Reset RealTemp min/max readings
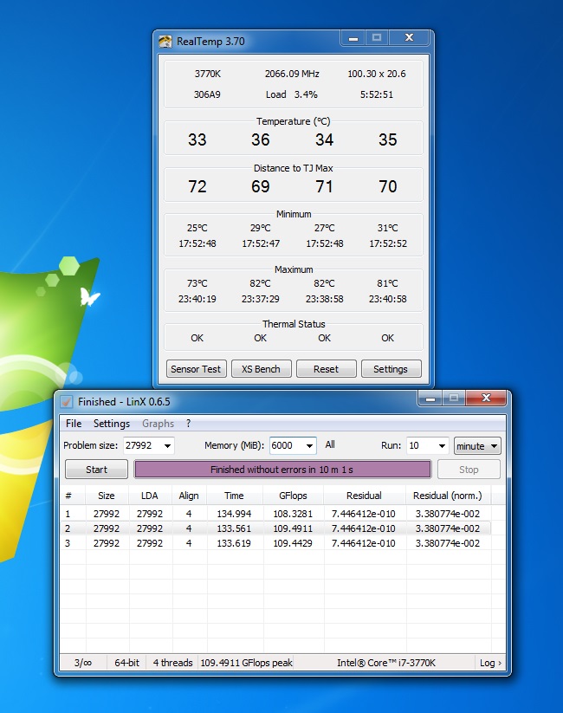This screenshot has height=713, width=563. point(326,369)
